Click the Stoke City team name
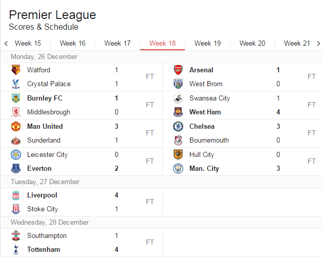The width and height of the screenshot is (323, 258). [x=42, y=209]
